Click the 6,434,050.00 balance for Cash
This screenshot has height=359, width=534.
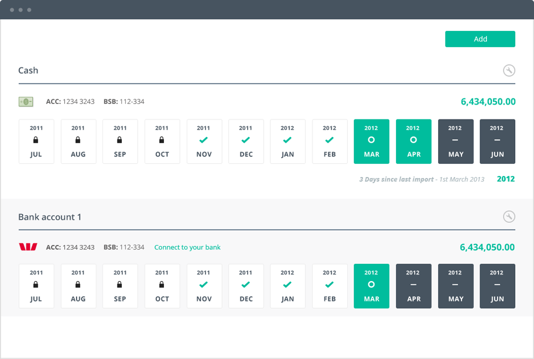tap(489, 102)
